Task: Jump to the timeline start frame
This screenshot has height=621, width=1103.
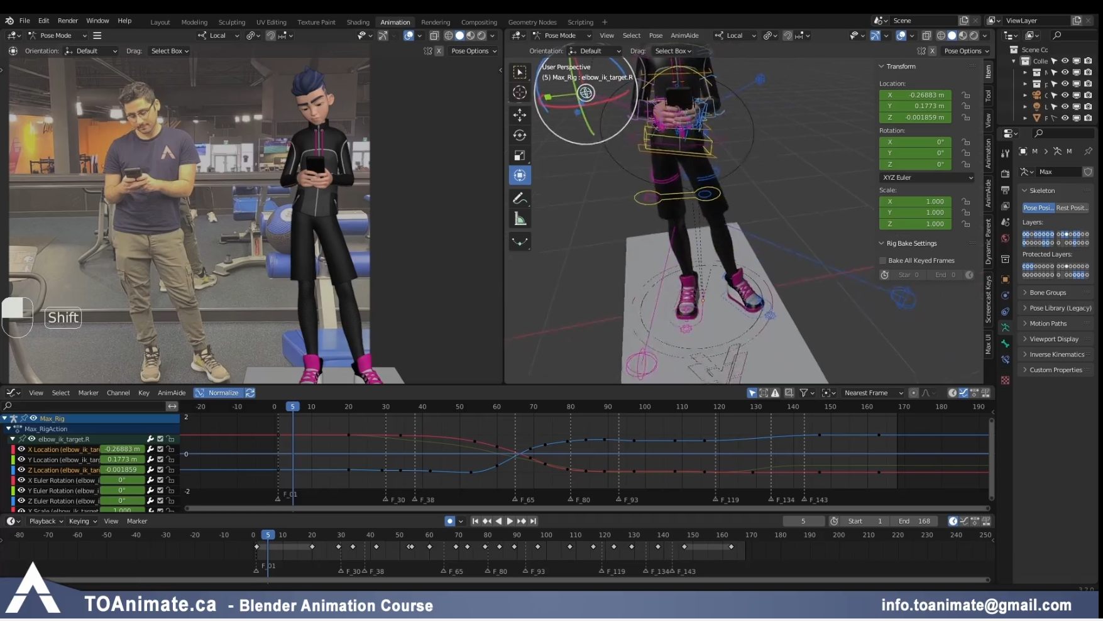Action: [475, 521]
